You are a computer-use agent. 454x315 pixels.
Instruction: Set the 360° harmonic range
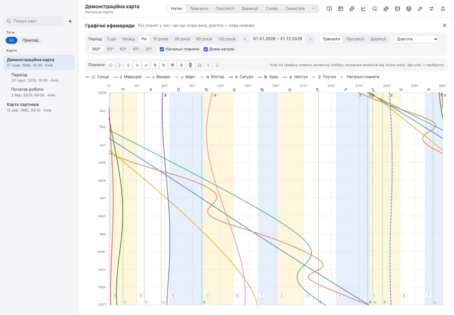click(96, 49)
